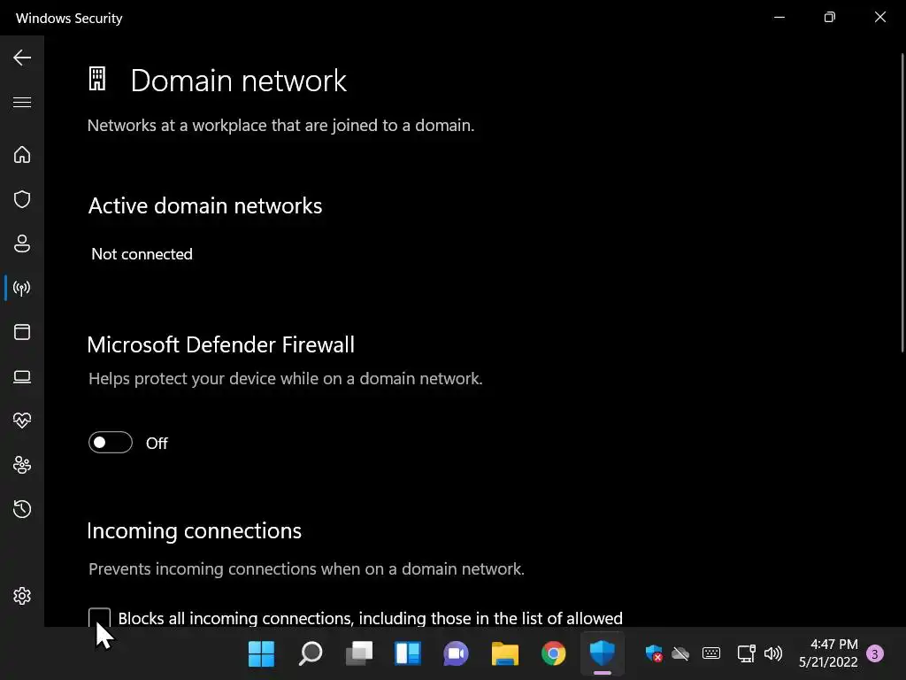Viewport: 906px width, 680px height.
Task: Click OneDrive cloud tray icon
Action: coord(680,654)
